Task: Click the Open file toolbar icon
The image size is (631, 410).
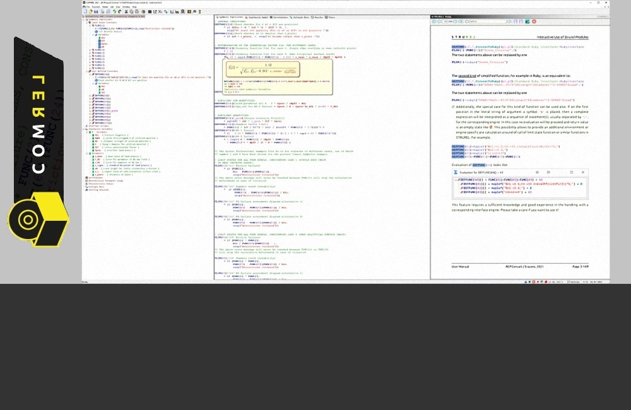Action: click(x=90, y=11)
